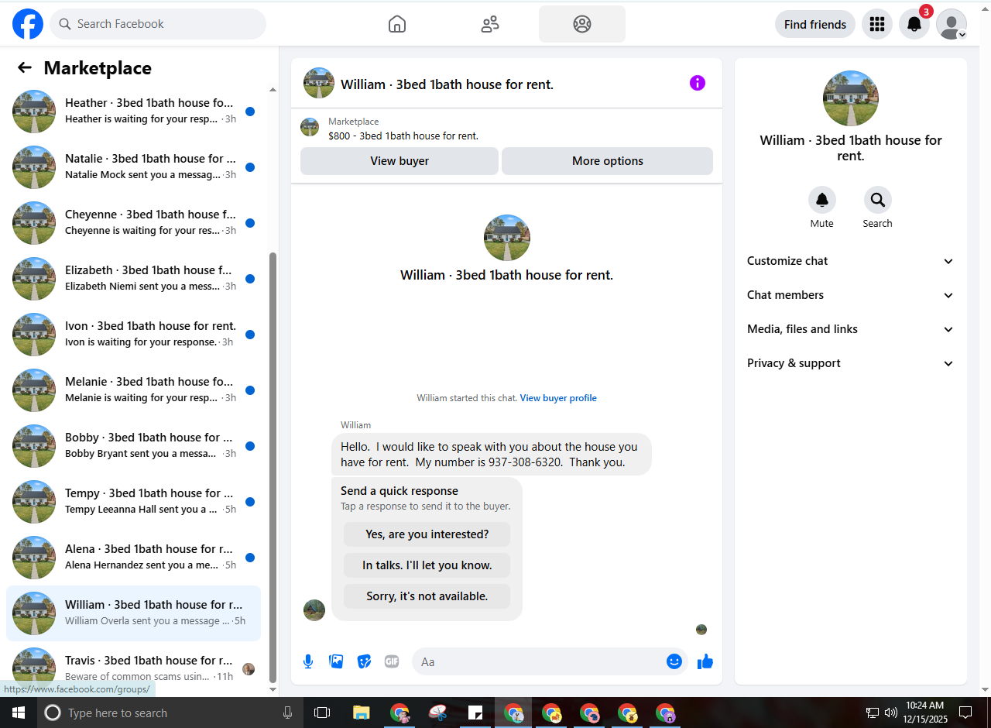Click large house photo in right panel

[x=851, y=98]
